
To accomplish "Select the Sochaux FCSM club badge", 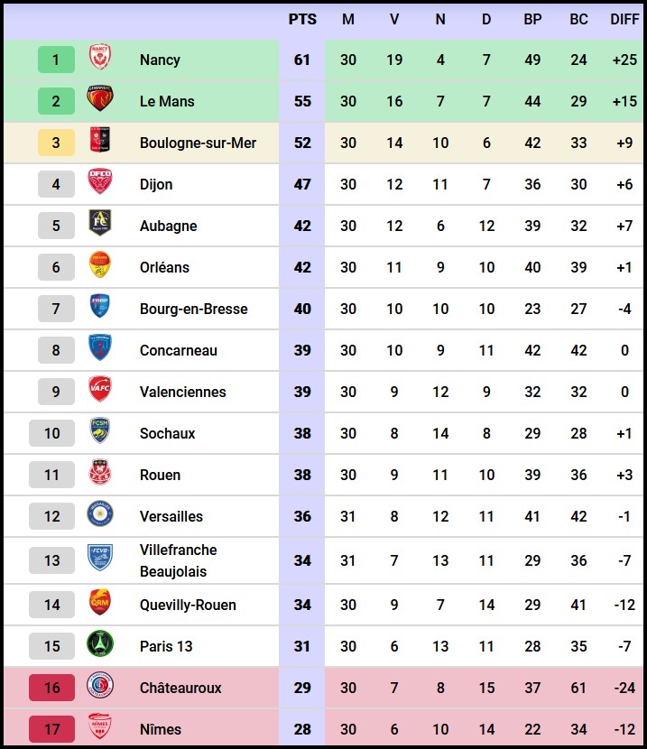I will point(99,432).
